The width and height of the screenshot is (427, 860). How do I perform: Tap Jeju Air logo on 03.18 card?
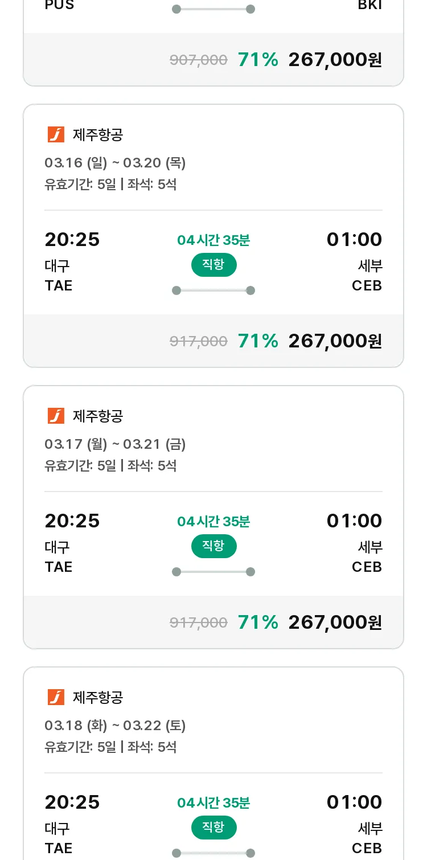[56, 698]
